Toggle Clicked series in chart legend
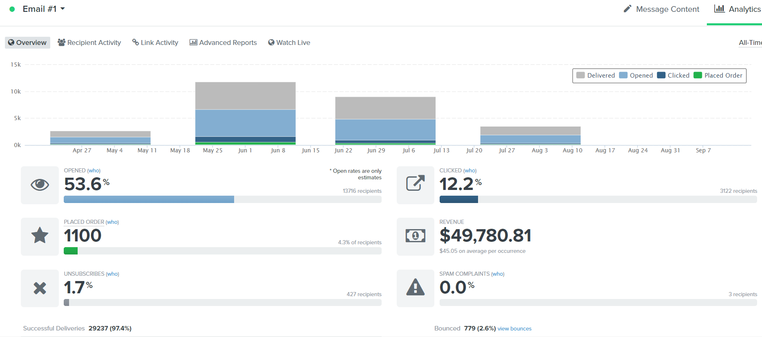Viewport: 762px width, 337px height. coord(673,76)
